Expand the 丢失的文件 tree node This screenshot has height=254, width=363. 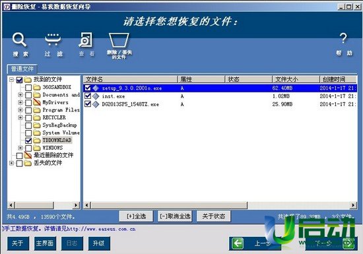[x=12, y=163]
